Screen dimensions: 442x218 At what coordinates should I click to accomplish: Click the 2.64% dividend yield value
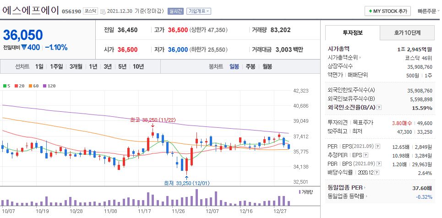click(x=425, y=173)
